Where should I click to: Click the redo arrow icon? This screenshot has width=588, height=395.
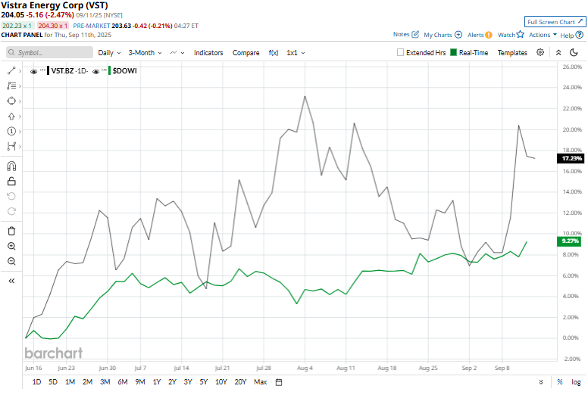tap(11, 212)
